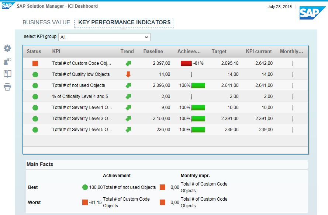This screenshot has width=328, height=215.
Task: Click the large SAP logo at top right
Action: pos(312,13)
